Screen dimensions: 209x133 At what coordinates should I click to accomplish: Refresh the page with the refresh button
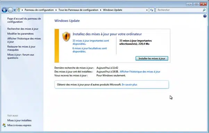[x=152, y=10]
